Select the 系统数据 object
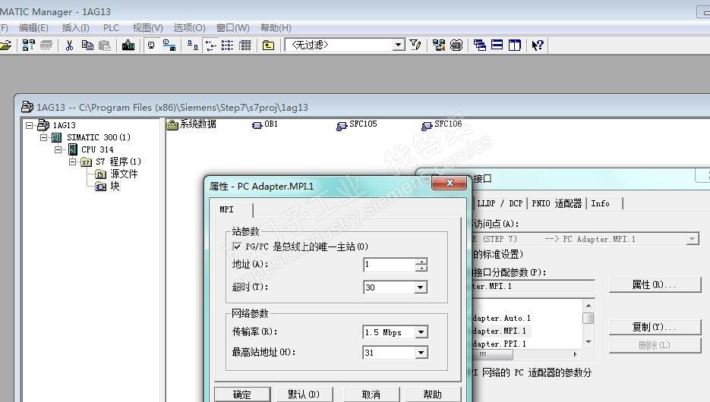Image resolution: width=710 pixels, height=402 pixels. click(x=191, y=124)
